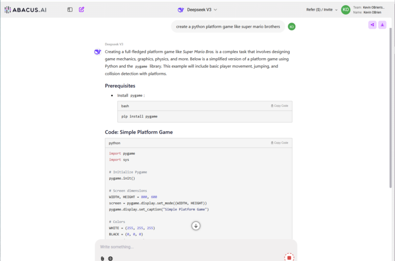Screen dimensions: 395x261
Task: Click the import sys code line
Action: (x=119, y=160)
